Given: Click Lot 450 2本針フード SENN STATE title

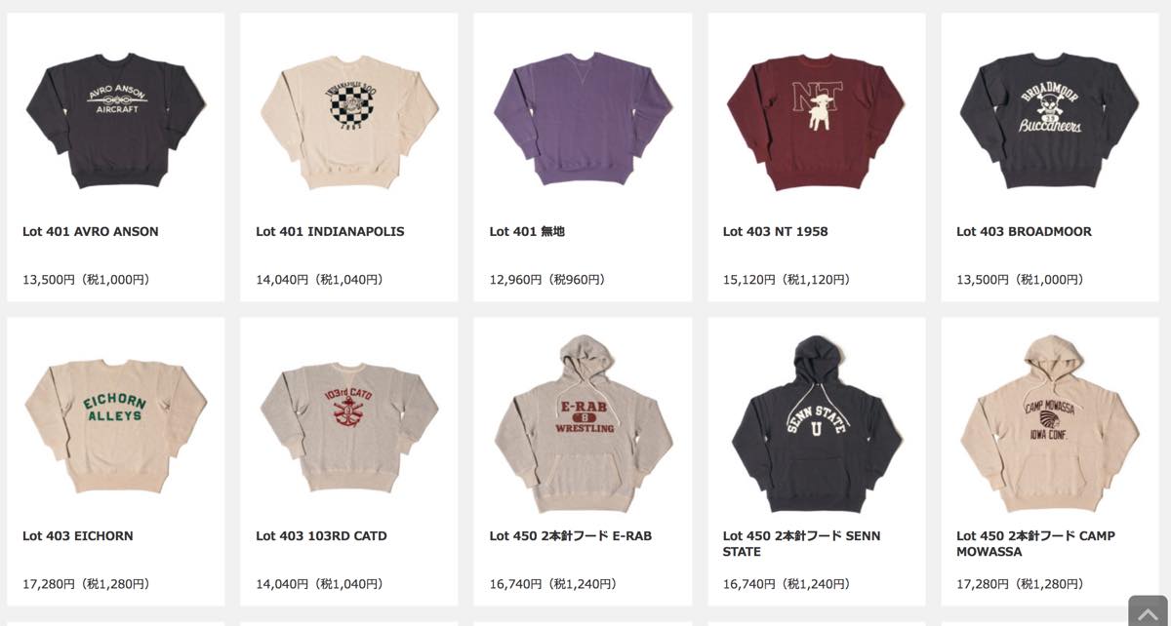Looking at the screenshot, I should (801, 544).
